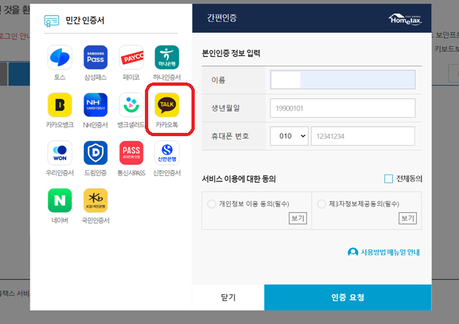Select KakaoBank (카카오뱅크) certificate icon

60,105
